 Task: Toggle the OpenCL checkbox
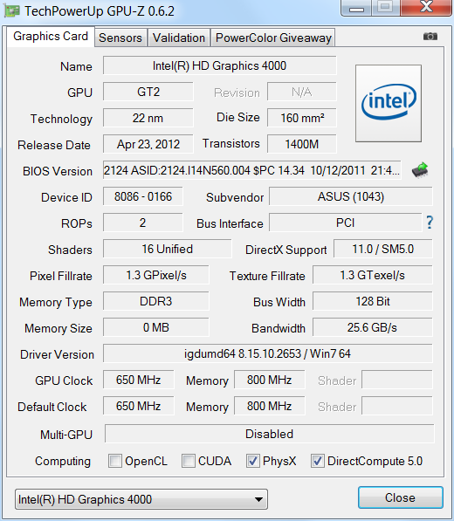coord(115,461)
